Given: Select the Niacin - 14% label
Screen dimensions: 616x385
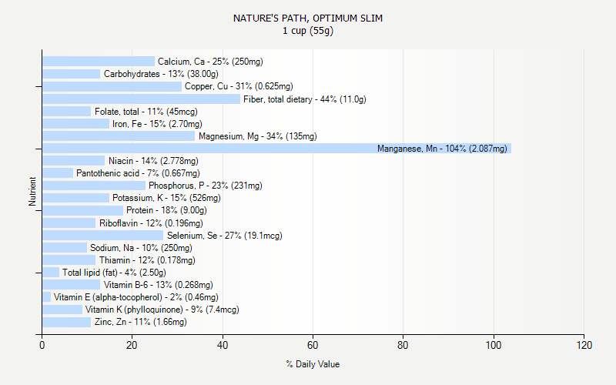Looking at the screenshot, I should [x=153, y=161].
